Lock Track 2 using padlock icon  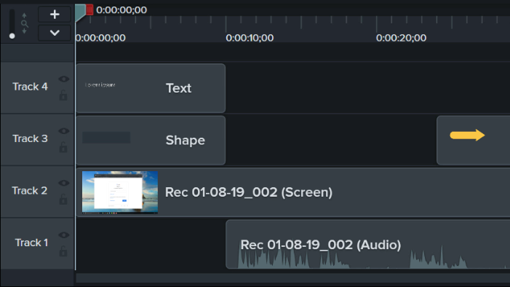click(63, 199)
